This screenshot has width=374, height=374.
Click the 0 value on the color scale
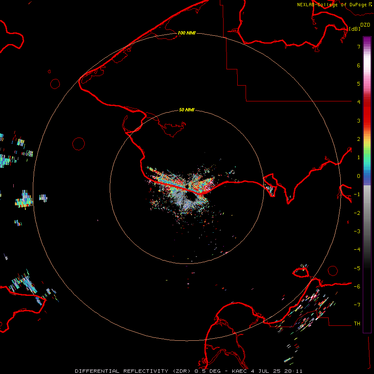click(x=359, y=176)
